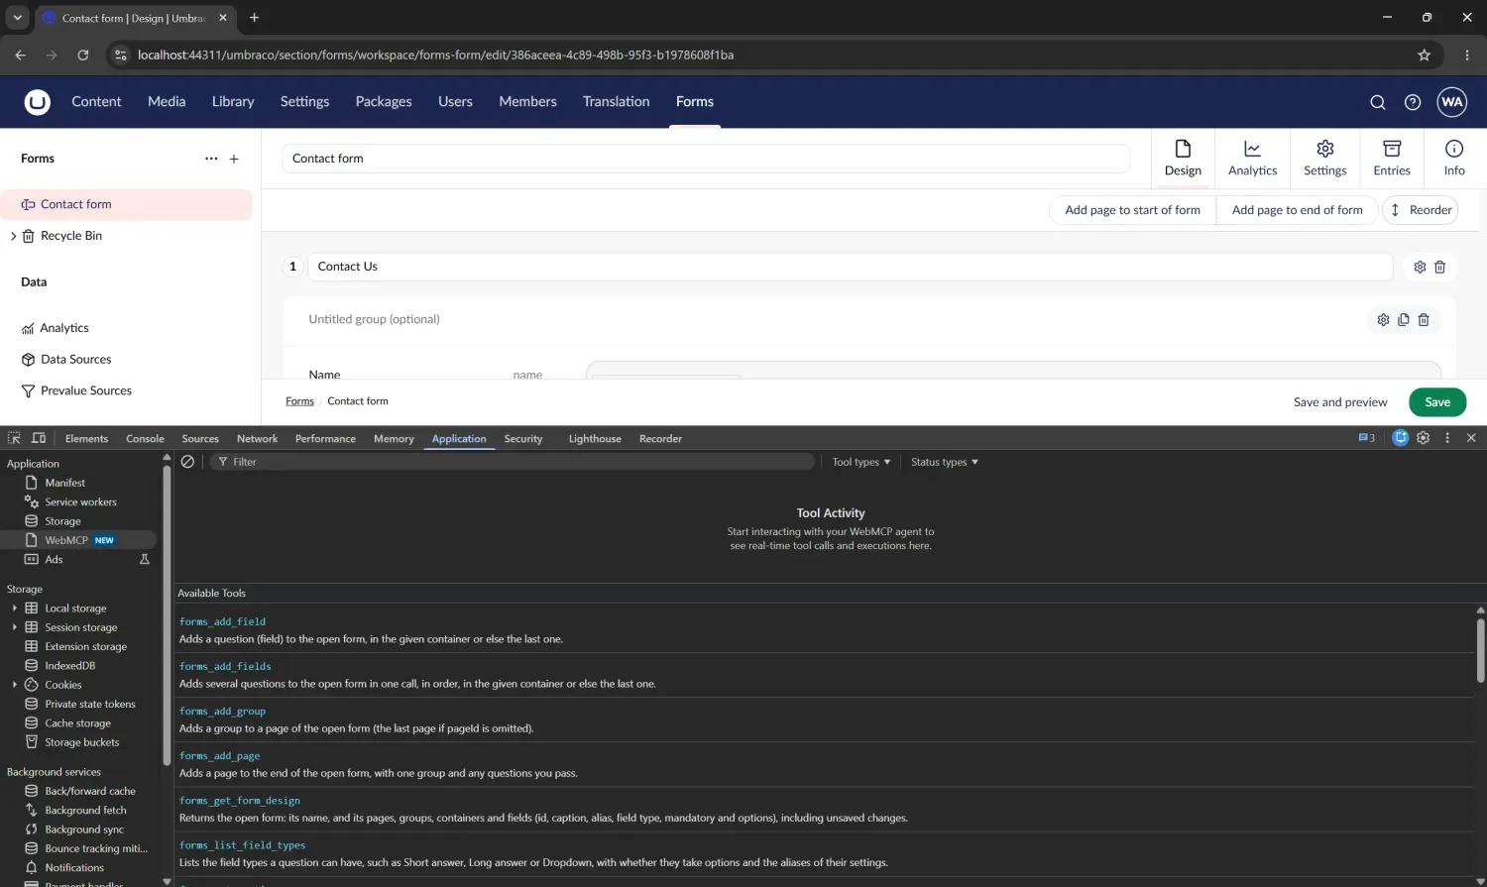The height and width of the screenshot is (887, 1487).
Task: Switch to the Analytics form tab
Action: click(1252, 159)
